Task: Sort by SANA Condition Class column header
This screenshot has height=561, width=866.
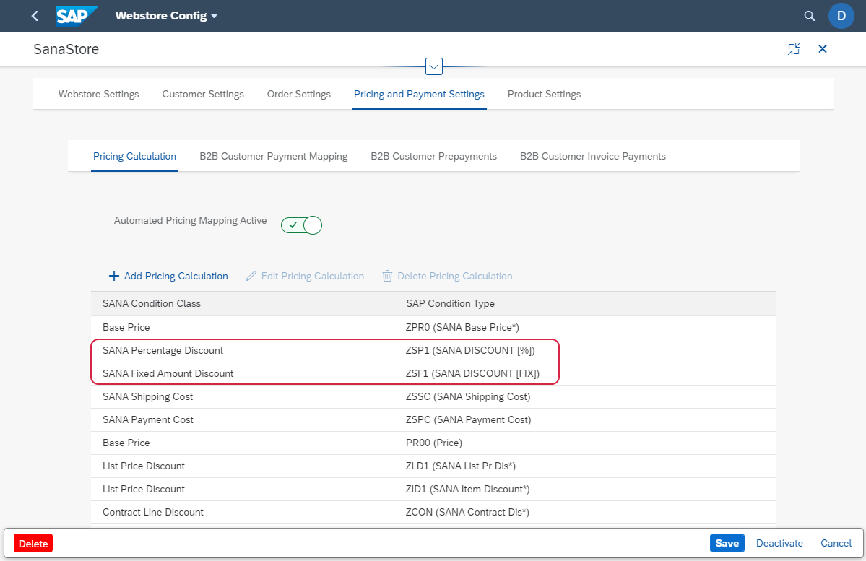Action: [x=152, y=304]
